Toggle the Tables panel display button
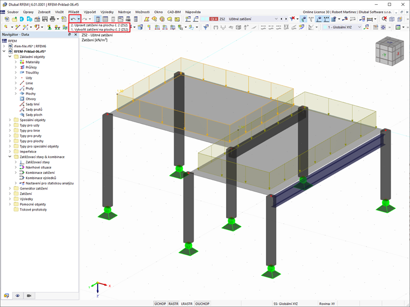410x307 pixels. pyautogui.click(x=105, y=19)
